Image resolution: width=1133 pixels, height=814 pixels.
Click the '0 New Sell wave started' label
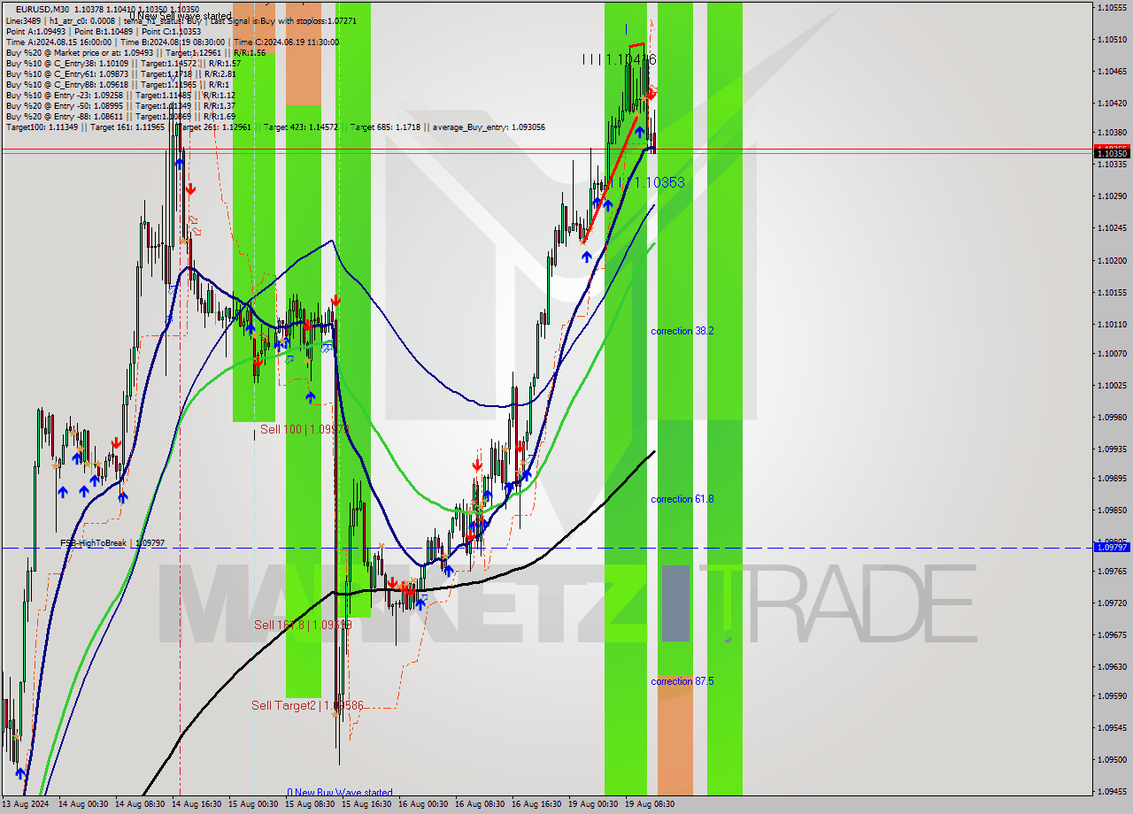click(180, 16)
